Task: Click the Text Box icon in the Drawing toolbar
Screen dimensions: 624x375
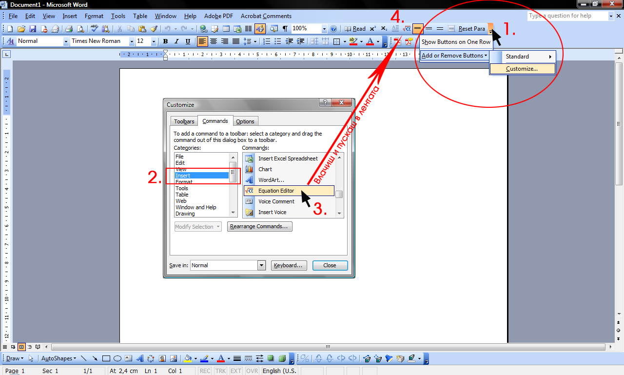Action: tap(128, 358)
